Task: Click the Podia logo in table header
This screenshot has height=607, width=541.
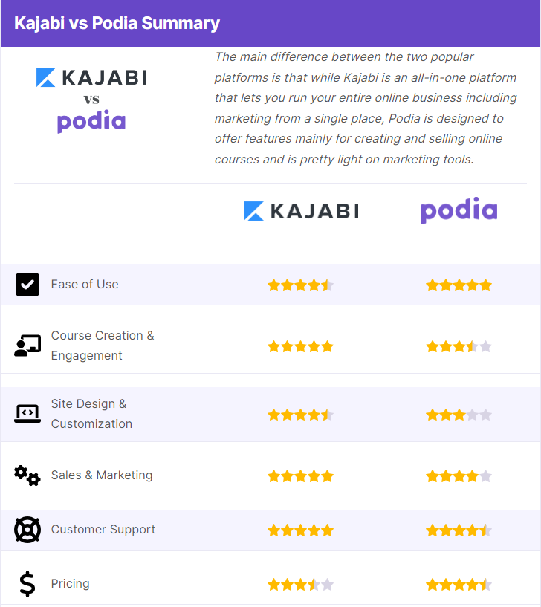Action: pos(459,210)
